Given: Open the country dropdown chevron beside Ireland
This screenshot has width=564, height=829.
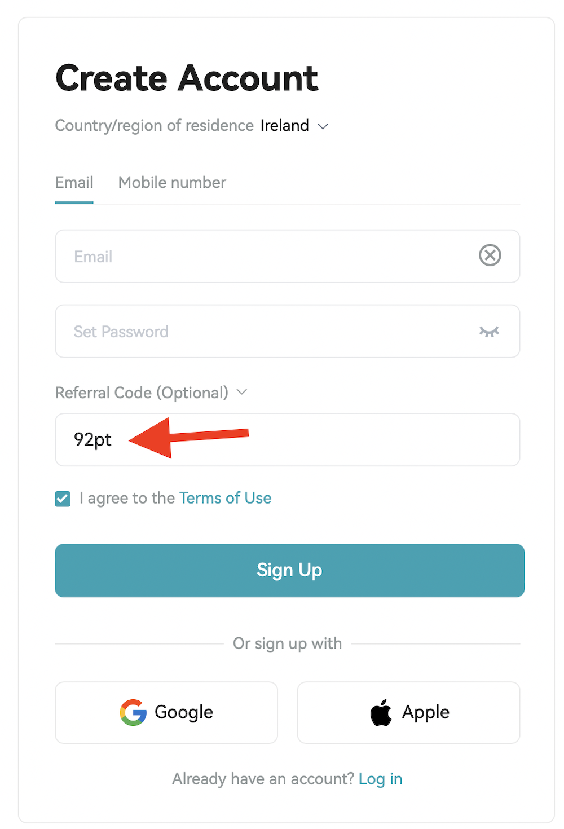Looking at the screenshot, I should (323, 126).
